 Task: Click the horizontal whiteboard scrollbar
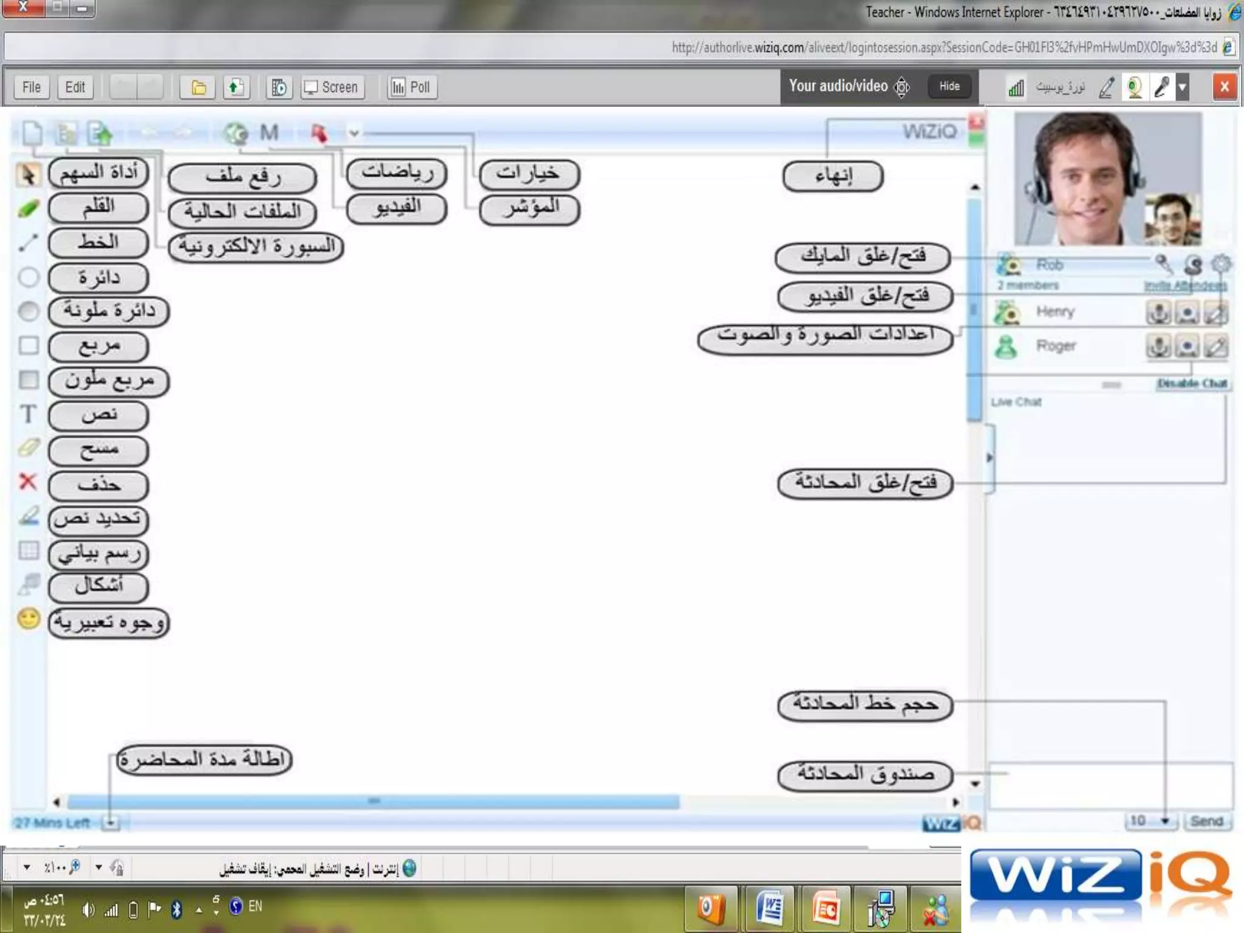(373, 802)
